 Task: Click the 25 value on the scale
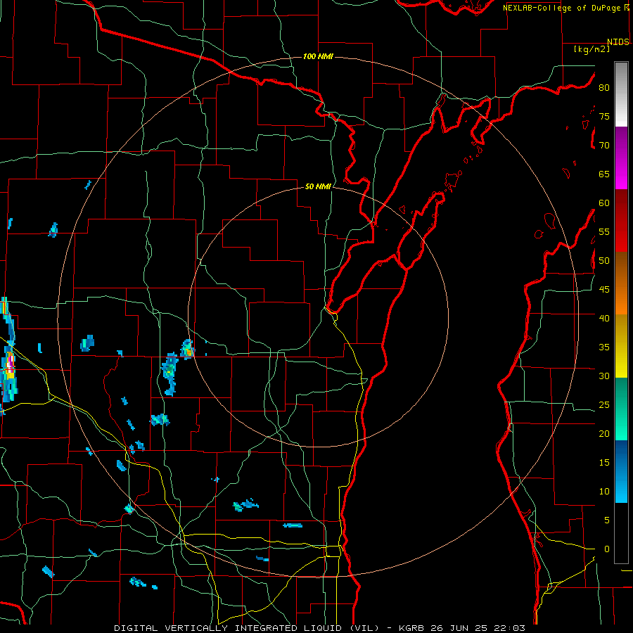coord(604,405)
